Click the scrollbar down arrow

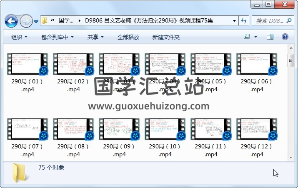[x=291, y=158]
